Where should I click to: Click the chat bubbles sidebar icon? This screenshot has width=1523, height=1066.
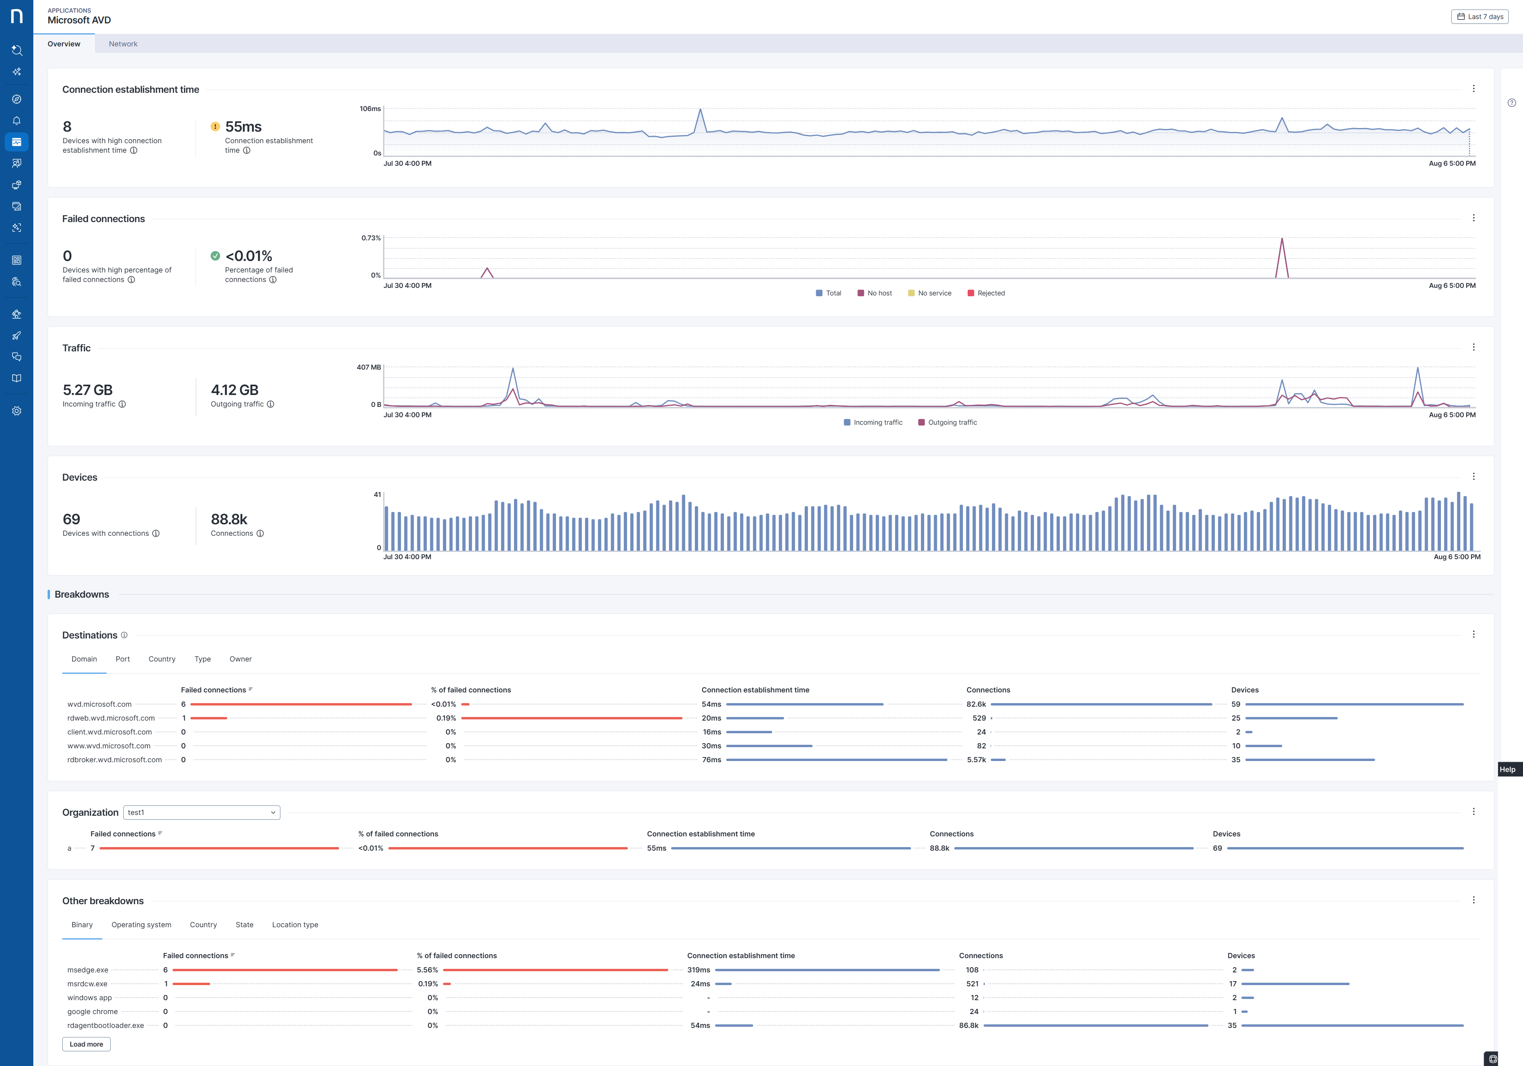click(17, 357)
